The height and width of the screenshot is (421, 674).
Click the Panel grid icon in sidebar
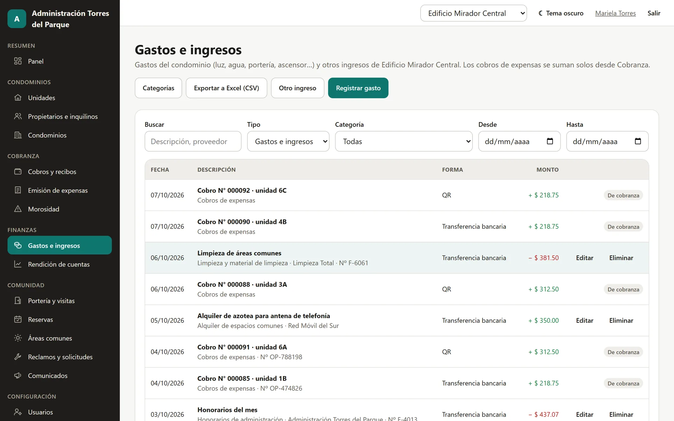point(18,61)
